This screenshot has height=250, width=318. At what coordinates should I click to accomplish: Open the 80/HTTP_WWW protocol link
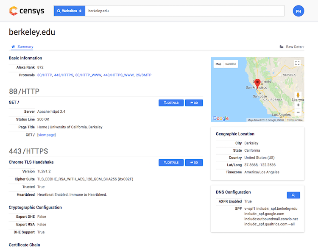click(x=88, y=75)
